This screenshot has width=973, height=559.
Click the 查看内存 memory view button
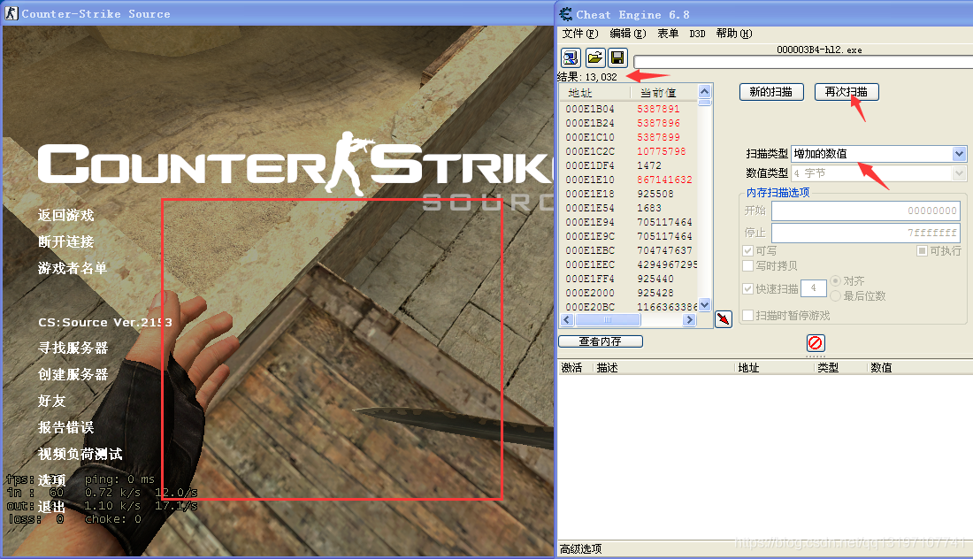pos(600,341)
